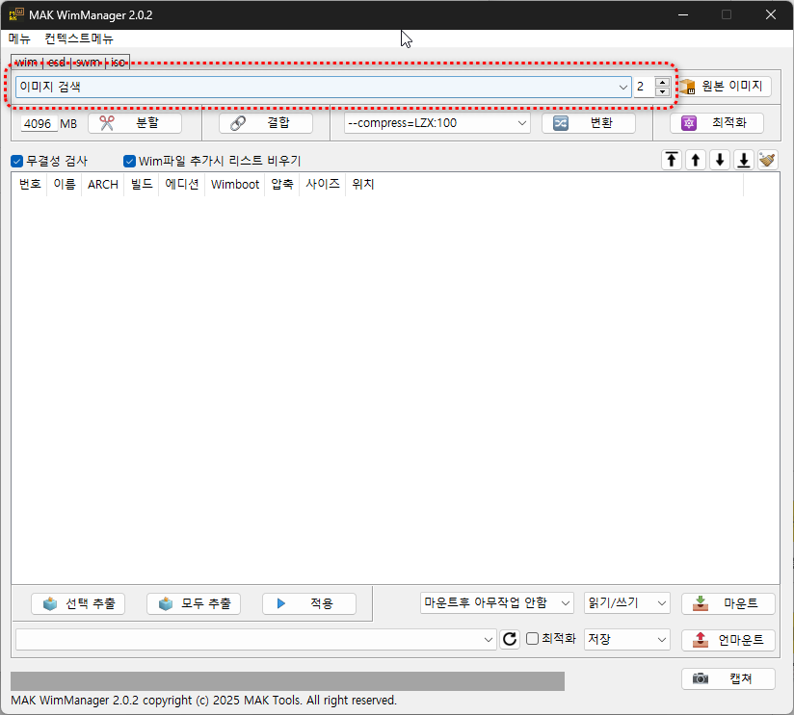Open the 메뉴 menu

[19, 38]
